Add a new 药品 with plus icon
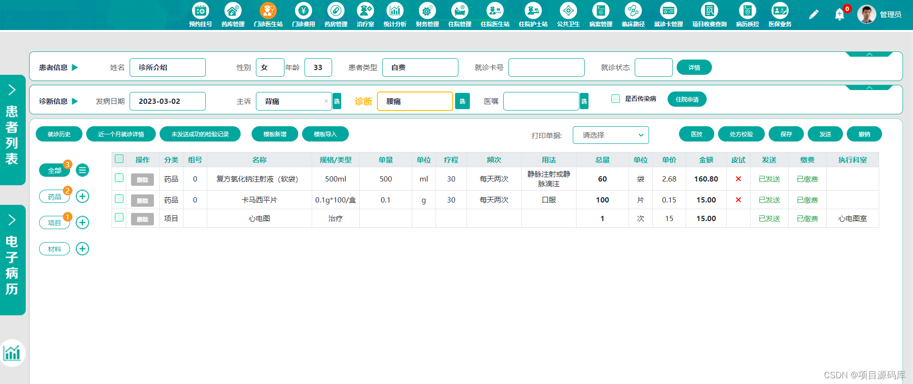913x384 pixels. pos(82,196)
